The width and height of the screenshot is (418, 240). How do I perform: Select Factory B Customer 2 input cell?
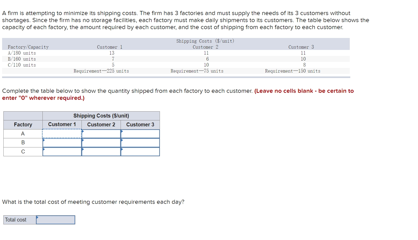(101, 143)
